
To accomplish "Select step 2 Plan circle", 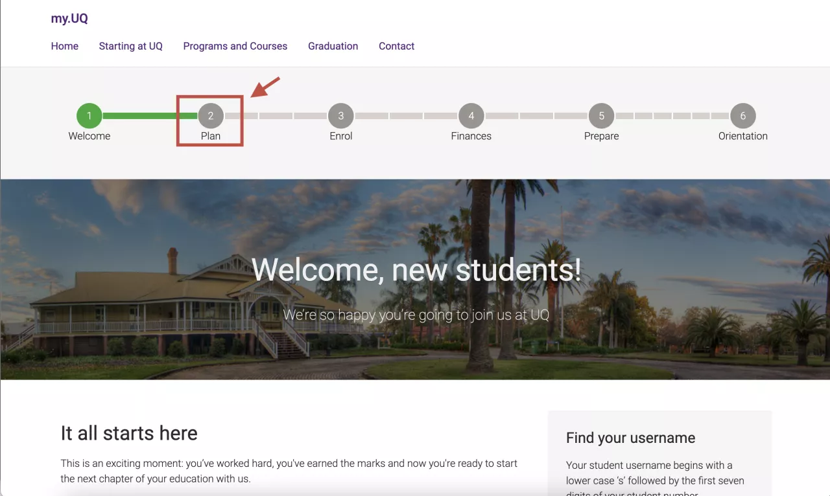I will pyautogui.click(x=211, y=116).
